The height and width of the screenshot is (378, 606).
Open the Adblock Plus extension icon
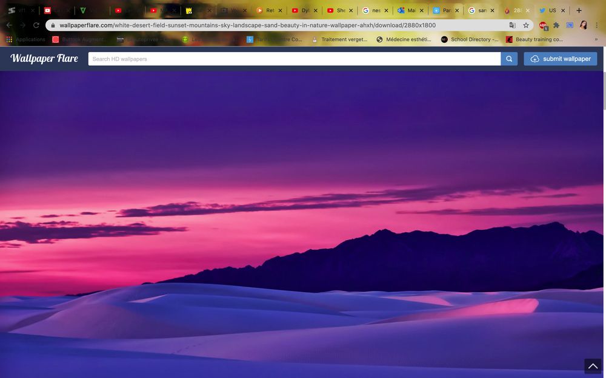click(x=544, y=25)
